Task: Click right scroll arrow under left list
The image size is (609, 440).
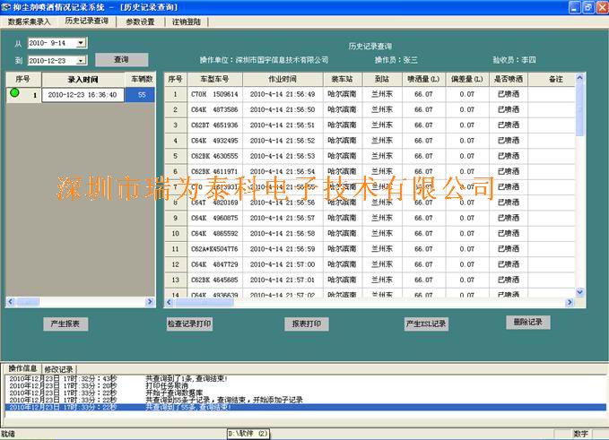Action: tap(151, 300)
